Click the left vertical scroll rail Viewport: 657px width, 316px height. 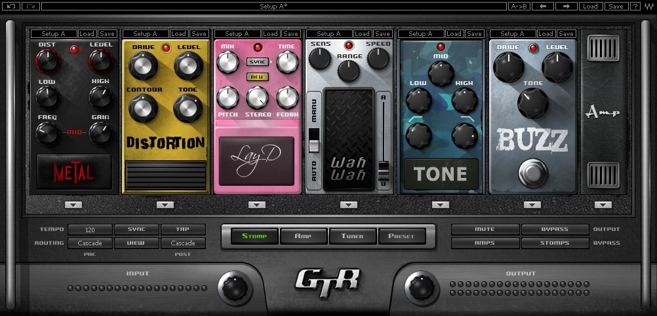10,165
